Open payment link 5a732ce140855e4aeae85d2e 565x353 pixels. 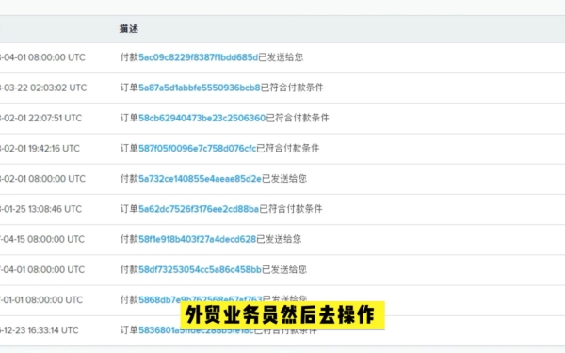(x=200, y=178)
